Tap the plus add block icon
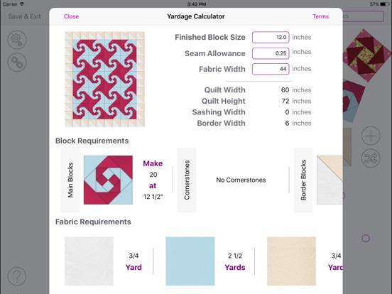This screenshot has width=392, height=294. tap(371, 136)
